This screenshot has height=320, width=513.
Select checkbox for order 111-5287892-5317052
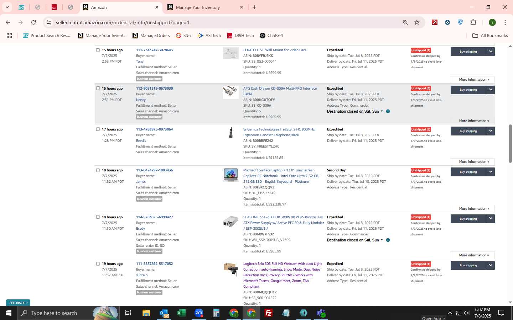[98, 263]
